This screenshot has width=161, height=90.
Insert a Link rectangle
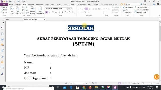coord(125,10)
